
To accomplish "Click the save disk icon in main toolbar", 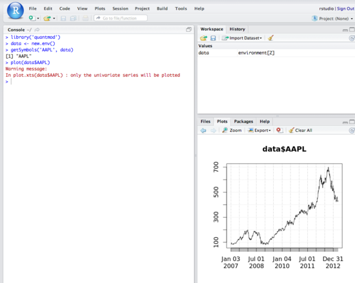I will (x=63, y=18).
